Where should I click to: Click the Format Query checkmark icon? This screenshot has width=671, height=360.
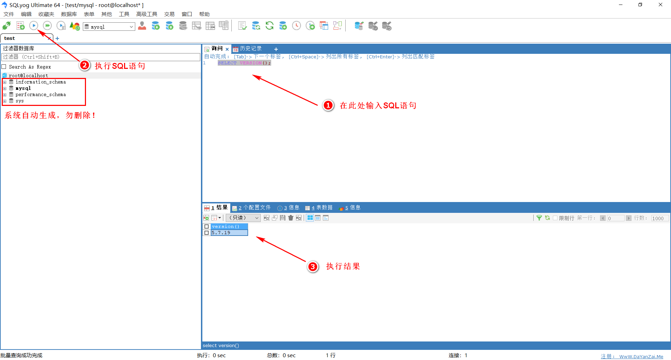[x=242, y=26]
